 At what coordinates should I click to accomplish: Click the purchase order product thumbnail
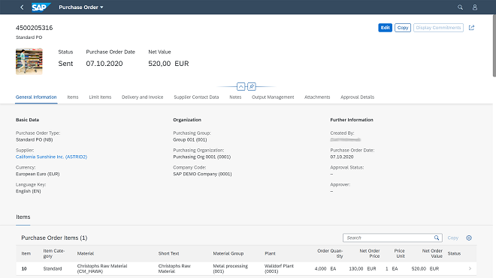click(29, 61)
